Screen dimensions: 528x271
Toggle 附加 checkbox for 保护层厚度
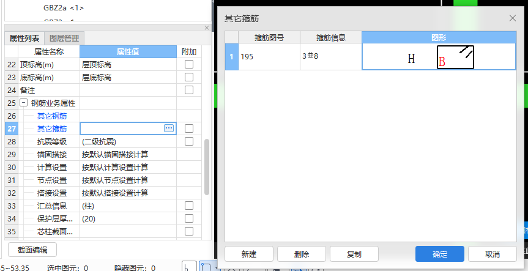point(189,218)
